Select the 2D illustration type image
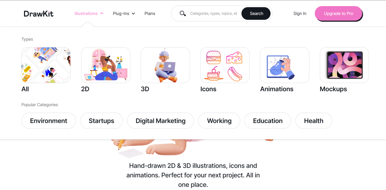This screenshot has height=190, width=386. pos(106,65)
